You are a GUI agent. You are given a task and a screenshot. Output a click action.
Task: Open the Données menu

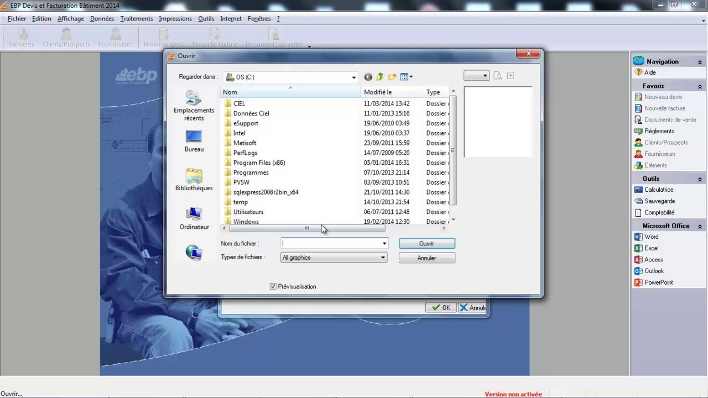click(x=102, y=19)
